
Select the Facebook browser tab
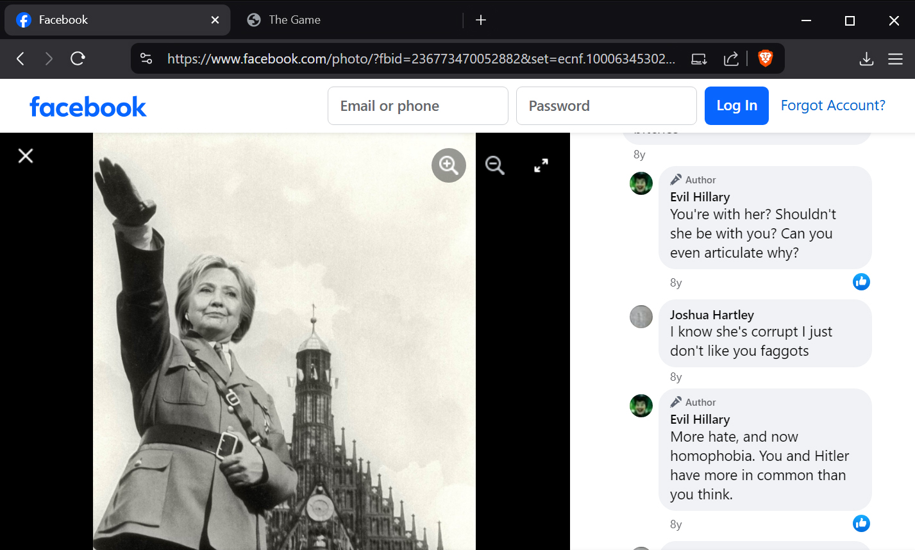pos(117,21)
